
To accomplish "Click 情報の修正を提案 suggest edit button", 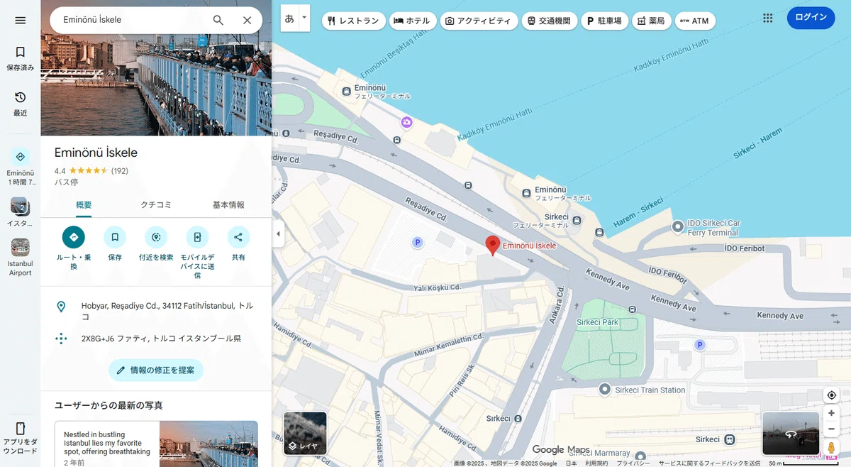I will tap(156, 370).
